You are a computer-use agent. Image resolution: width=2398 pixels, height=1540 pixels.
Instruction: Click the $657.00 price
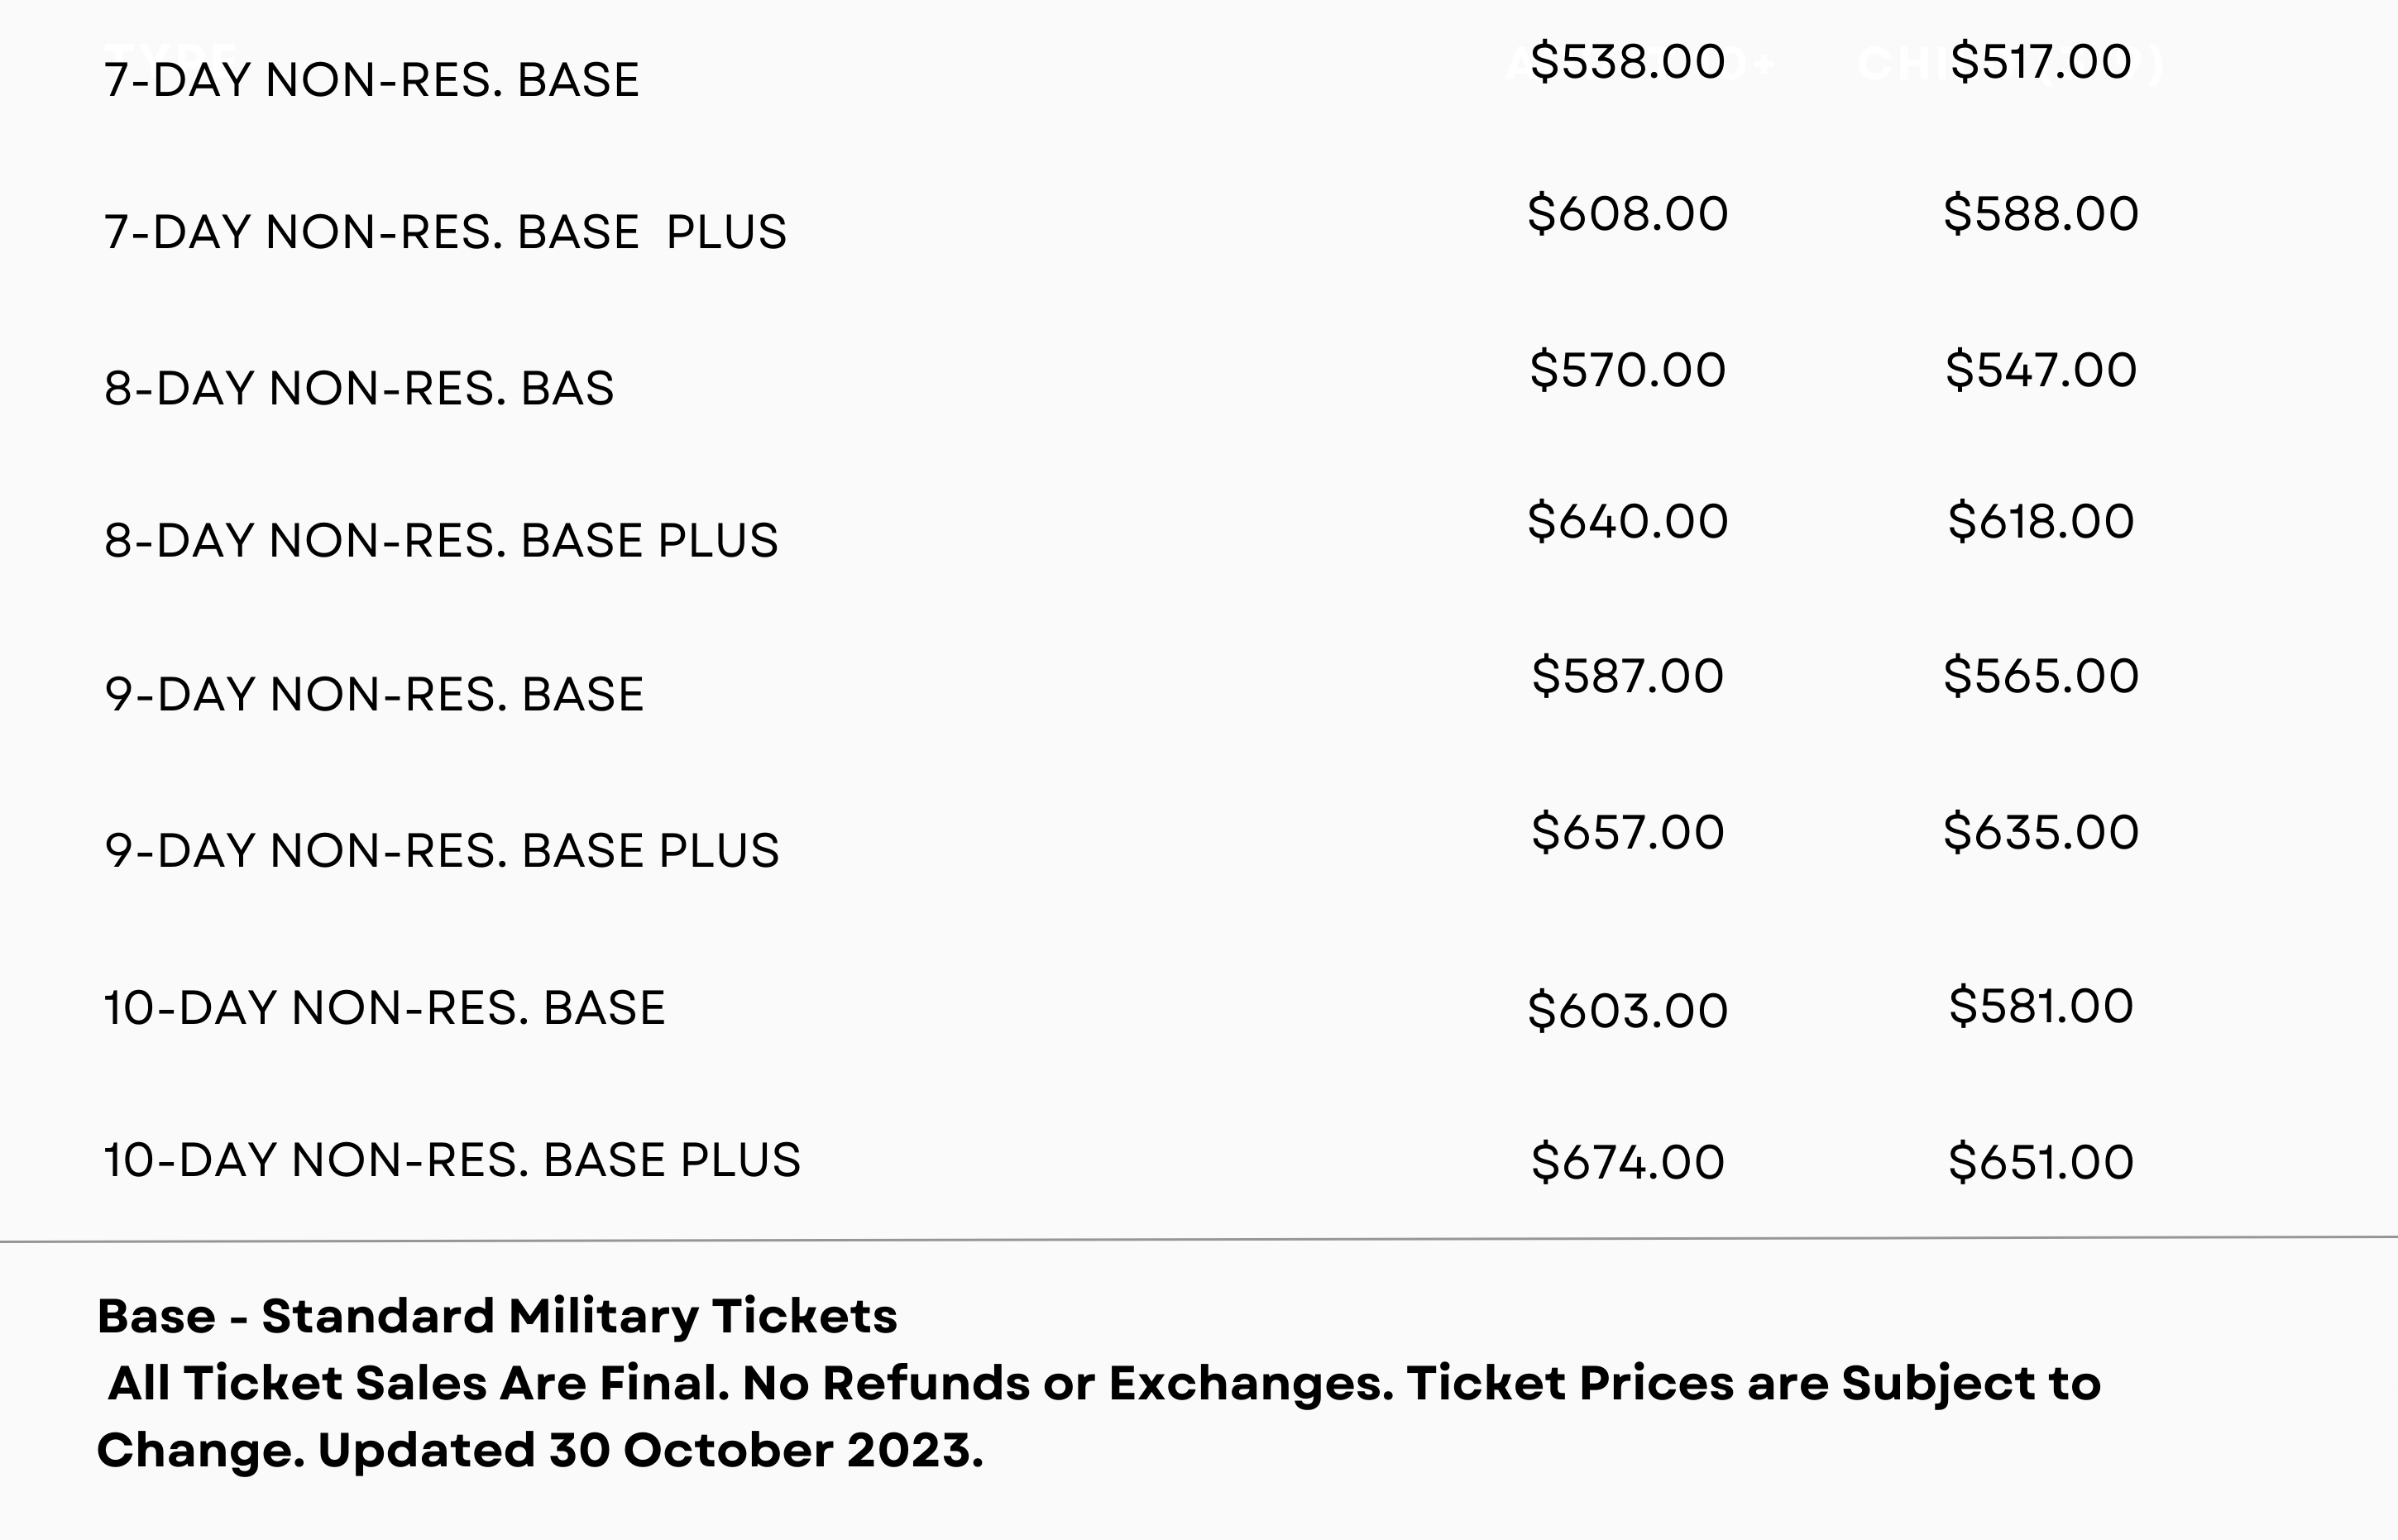(x=1627, y=832)
